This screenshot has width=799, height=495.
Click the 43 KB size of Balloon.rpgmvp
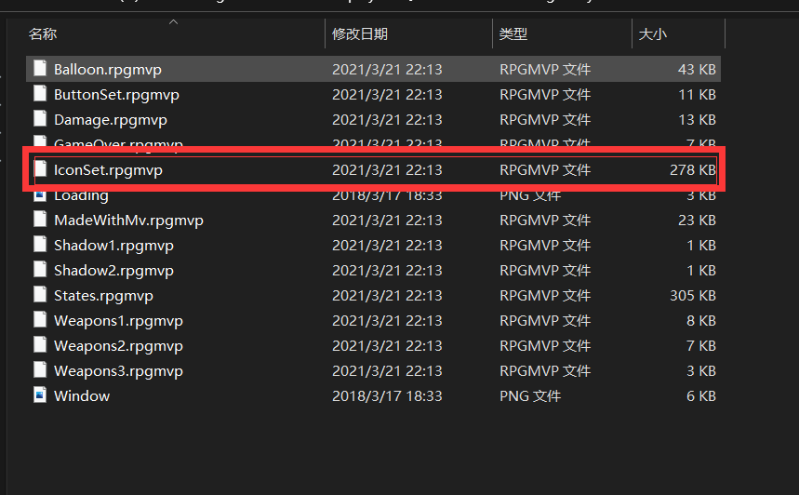tap(697, 70)
